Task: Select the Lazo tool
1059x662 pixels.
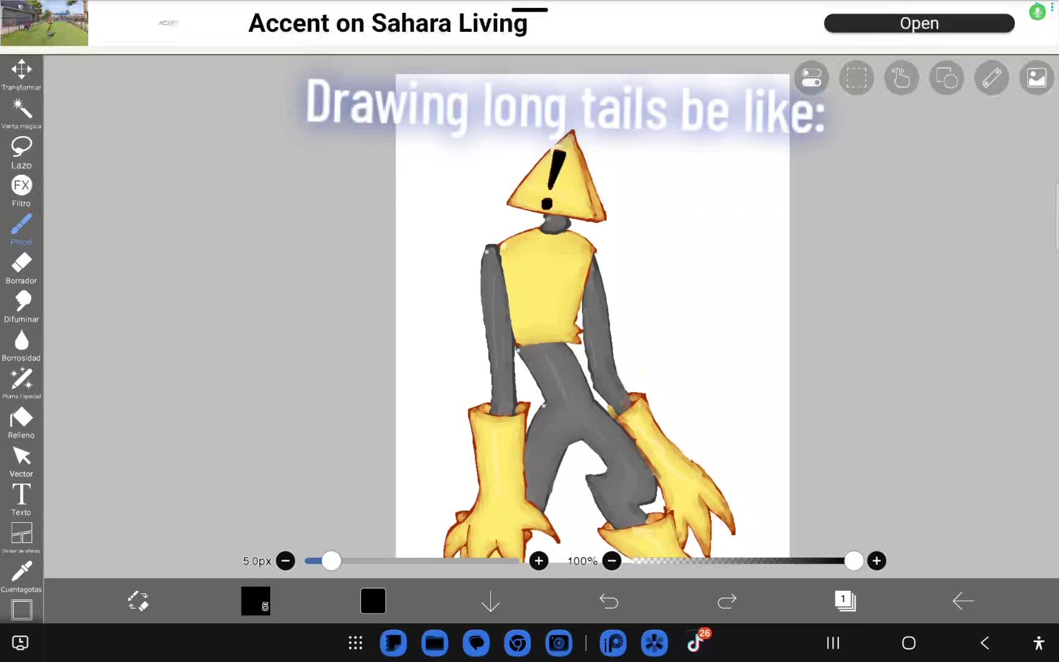Action: point(21,152)
